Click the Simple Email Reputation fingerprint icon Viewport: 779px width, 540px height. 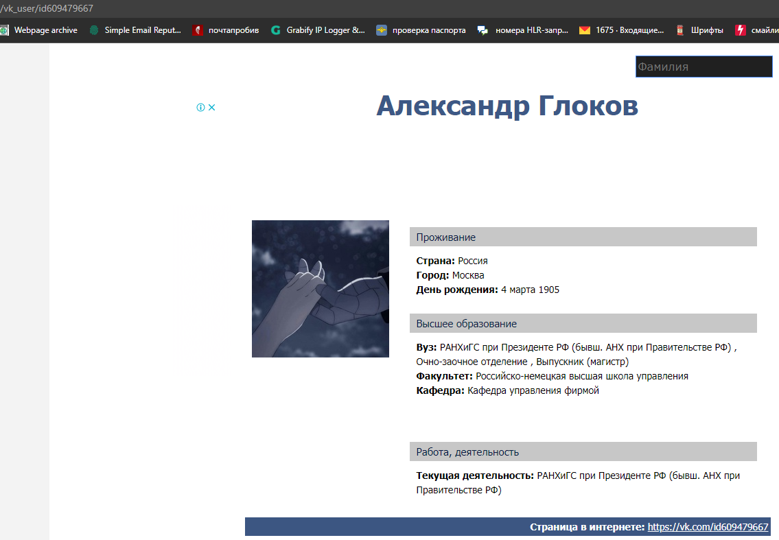point(94,30)
